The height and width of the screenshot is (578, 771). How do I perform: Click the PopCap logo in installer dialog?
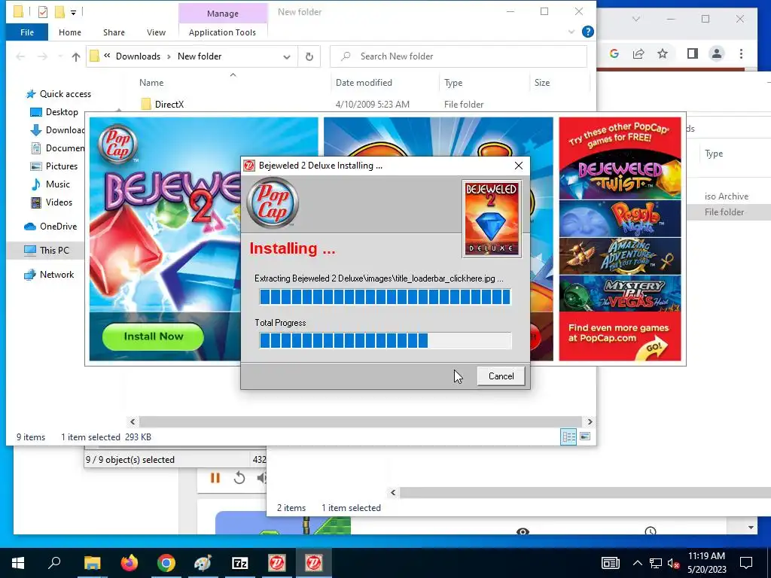coord(273,202)
